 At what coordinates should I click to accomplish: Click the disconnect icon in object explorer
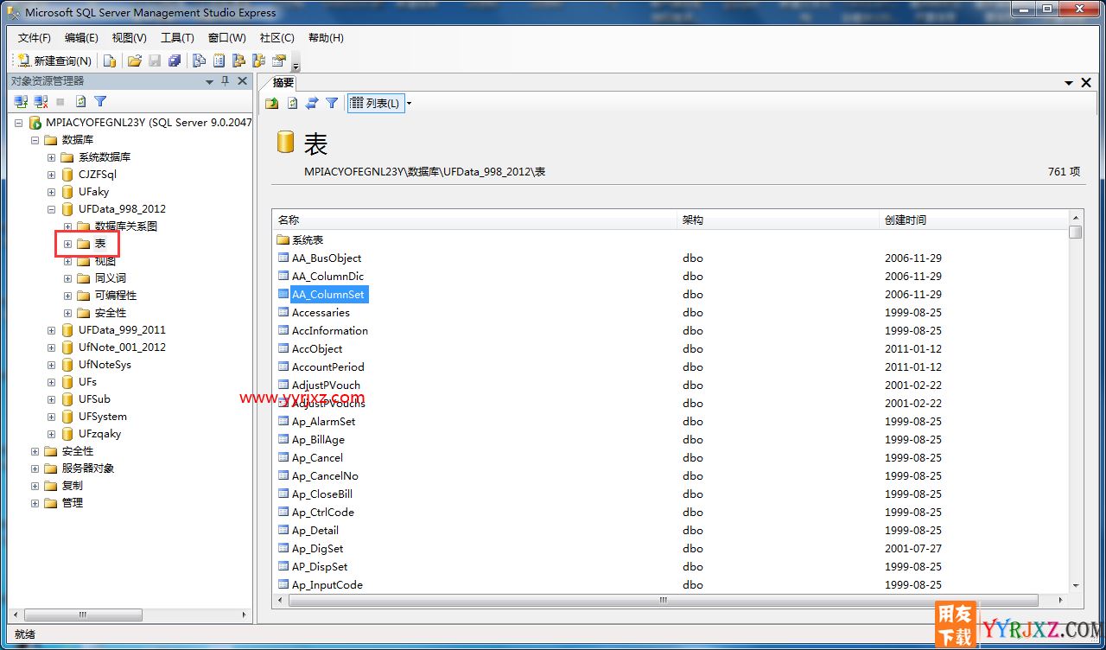point(41,102)
